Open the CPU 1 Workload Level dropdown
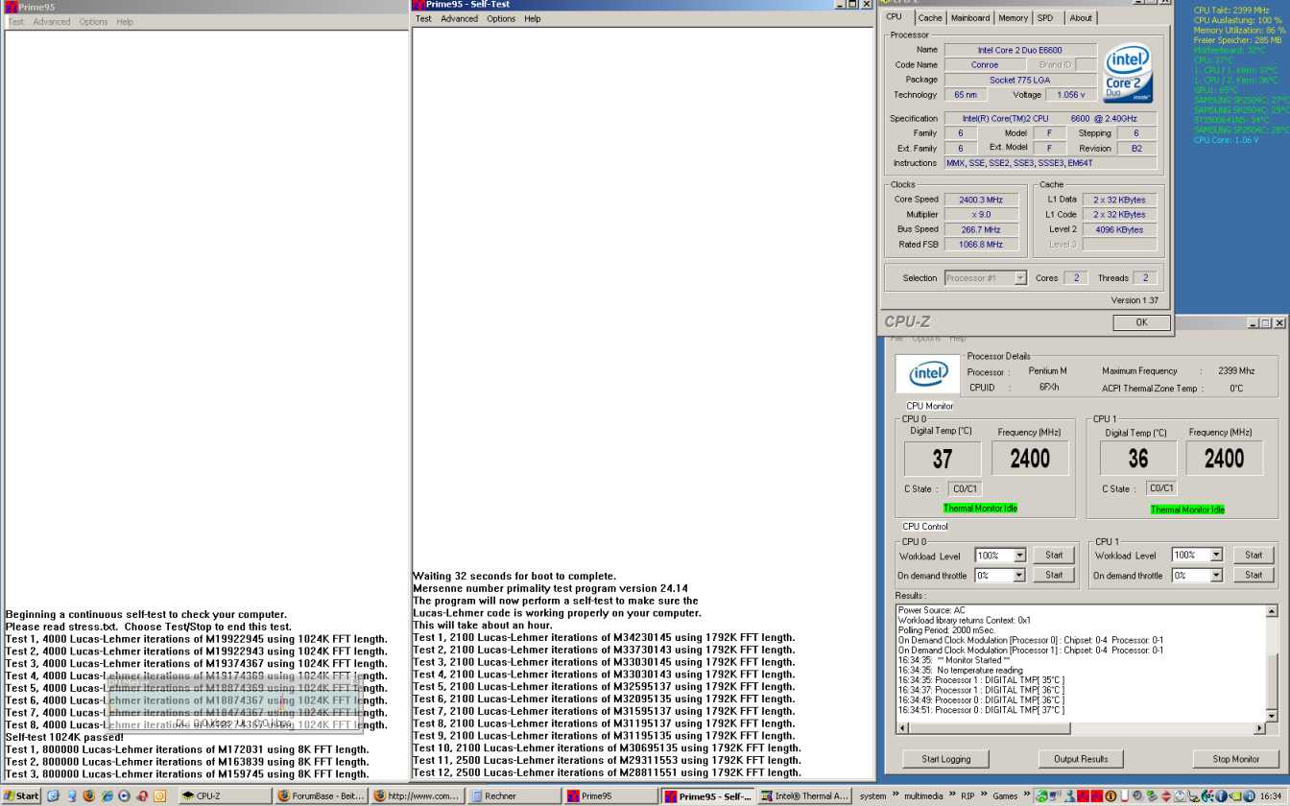Image resolution: width=1290 pixels, height=806 pixels. 1216,556
